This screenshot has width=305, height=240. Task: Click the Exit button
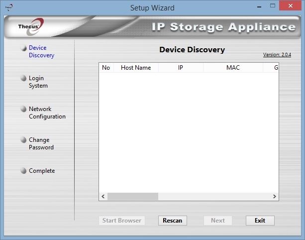tap(260, 221)
